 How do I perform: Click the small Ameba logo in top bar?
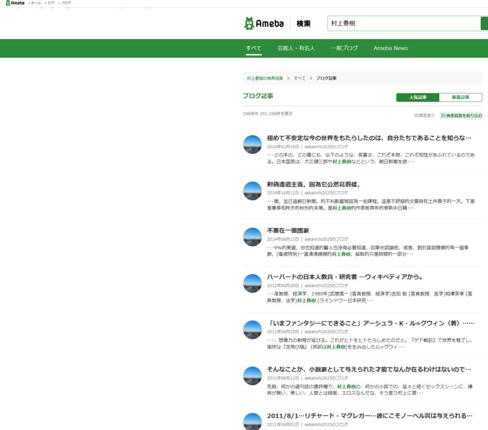(15, 3)
